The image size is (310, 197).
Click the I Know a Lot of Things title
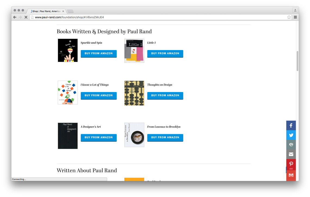coord(95,85)
